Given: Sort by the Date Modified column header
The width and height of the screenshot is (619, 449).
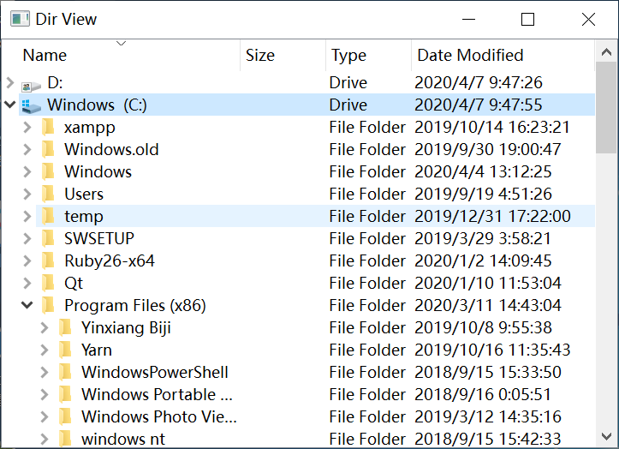Looking at the screenshot, I should [x=470, y=56].
